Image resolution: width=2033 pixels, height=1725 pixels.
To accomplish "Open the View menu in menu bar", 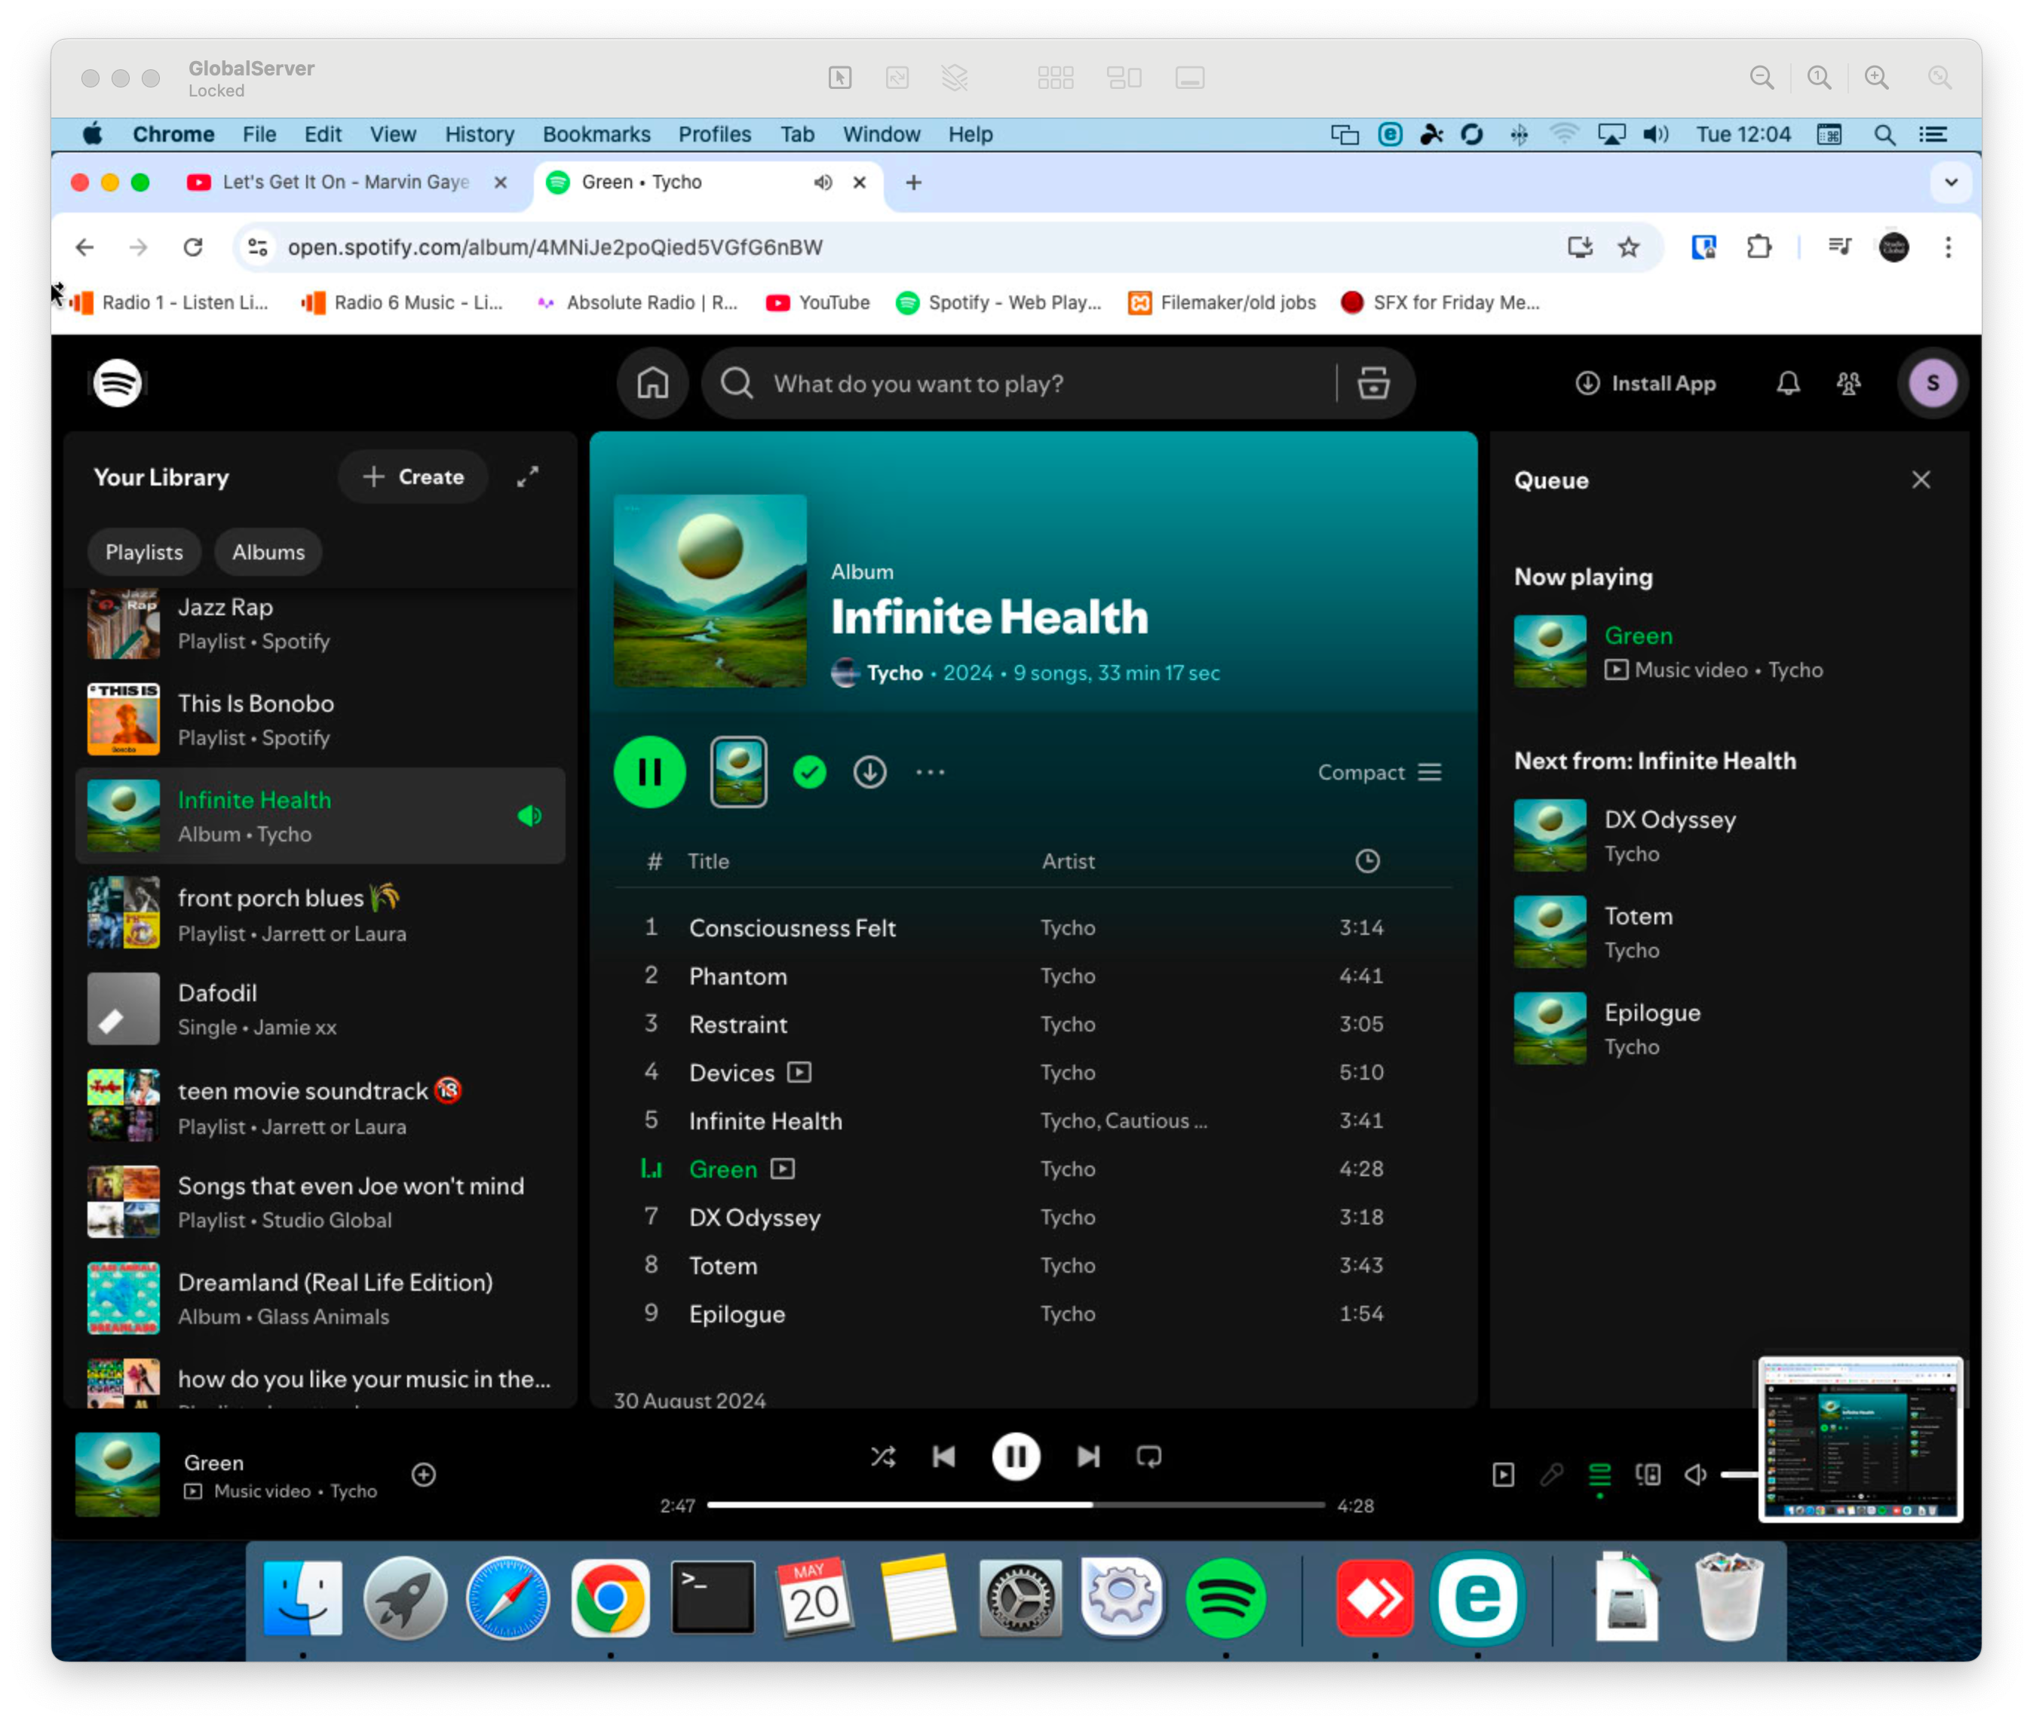I will [392, 134].
